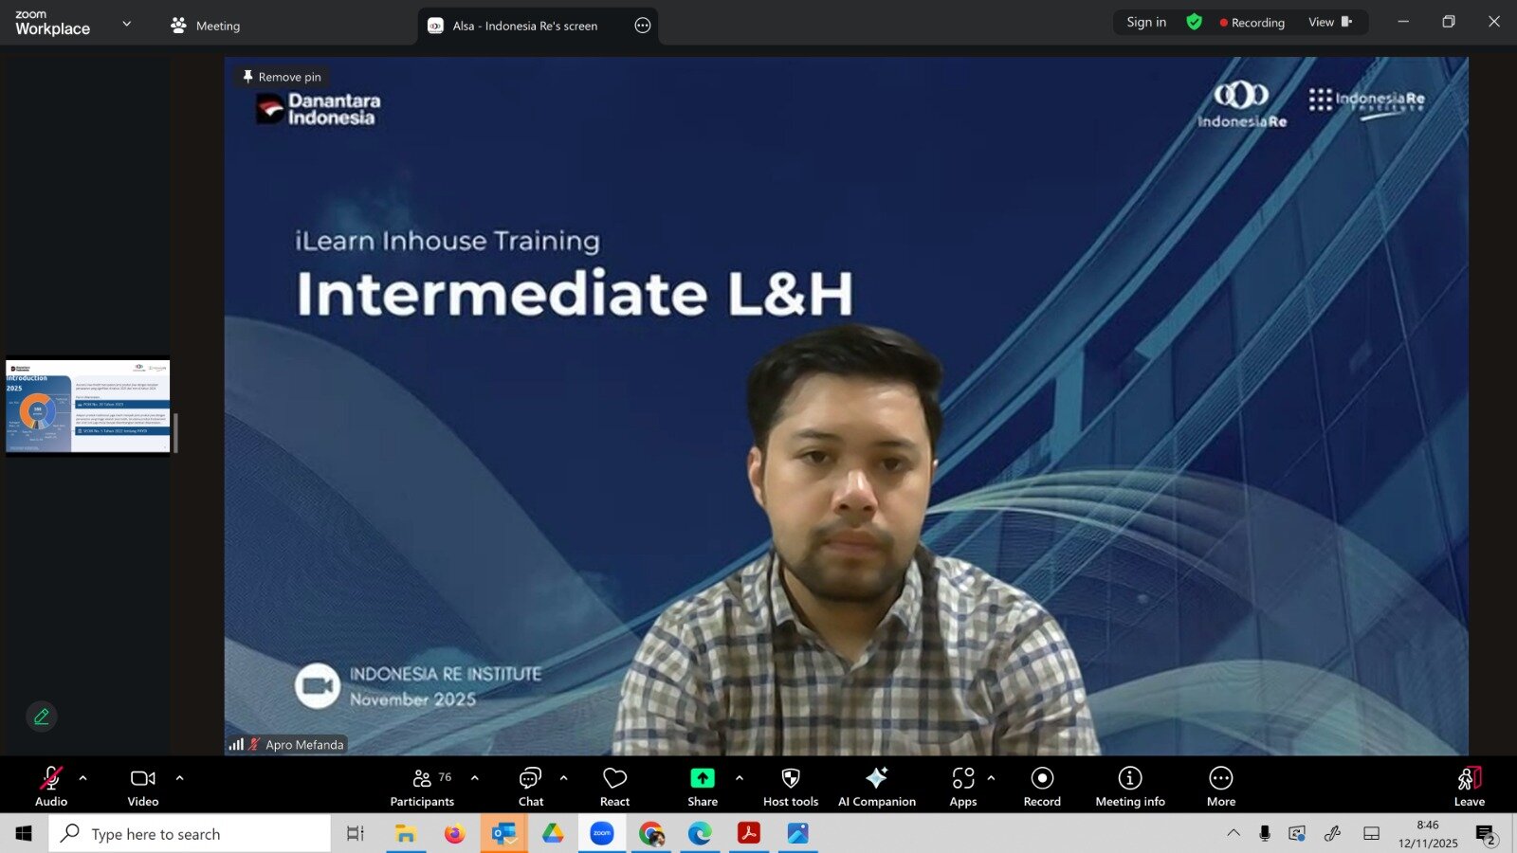Open the Zoom Workplace dropdown chevron
Screen dimensions: 1517x853
pos(127,24)
